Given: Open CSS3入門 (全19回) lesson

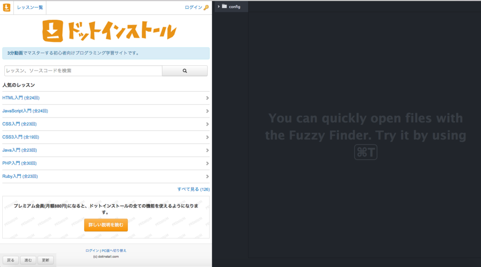Looking at the screenshot, I should coord(21,137).
